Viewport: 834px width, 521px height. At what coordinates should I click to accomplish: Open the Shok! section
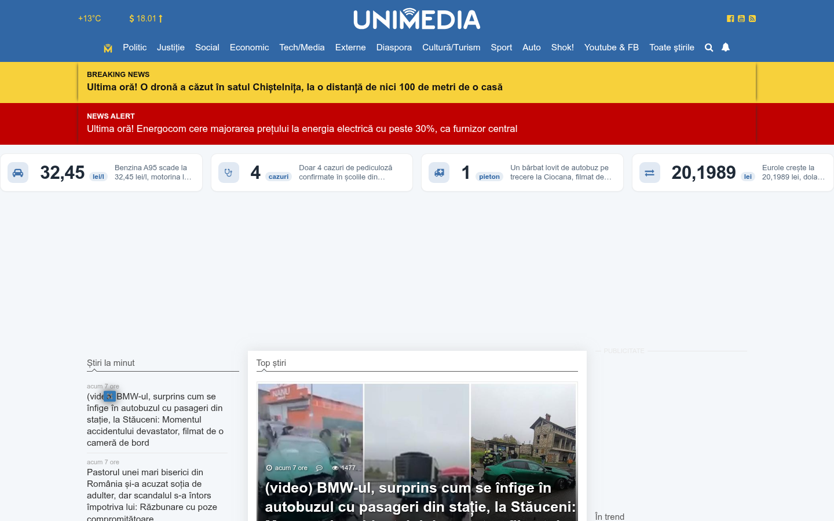pos(562,47)
